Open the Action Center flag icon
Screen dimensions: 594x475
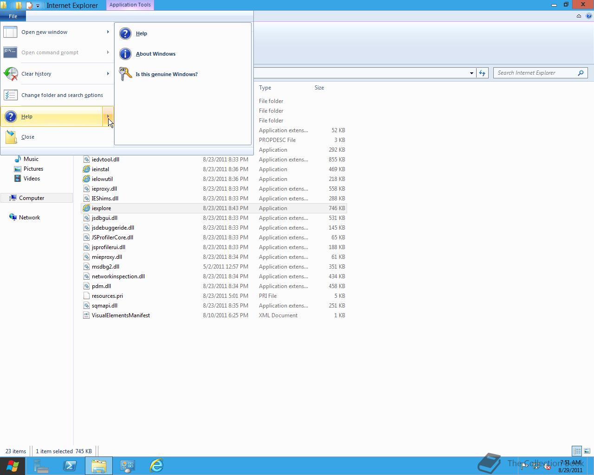524,467
